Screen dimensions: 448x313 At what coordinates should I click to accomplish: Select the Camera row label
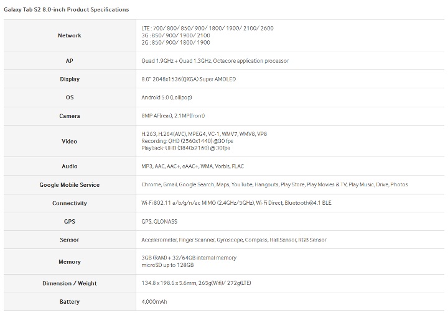70,116
